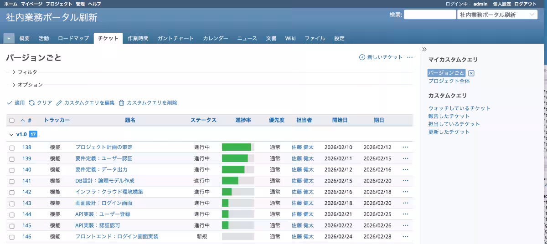Click the 適用 checkmark button
Image resolution: width=547 pixels, height=244 pixels.
point(10,103)
